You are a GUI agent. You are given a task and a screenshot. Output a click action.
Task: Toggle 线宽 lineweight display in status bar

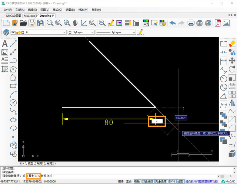(x=180, y=181)
